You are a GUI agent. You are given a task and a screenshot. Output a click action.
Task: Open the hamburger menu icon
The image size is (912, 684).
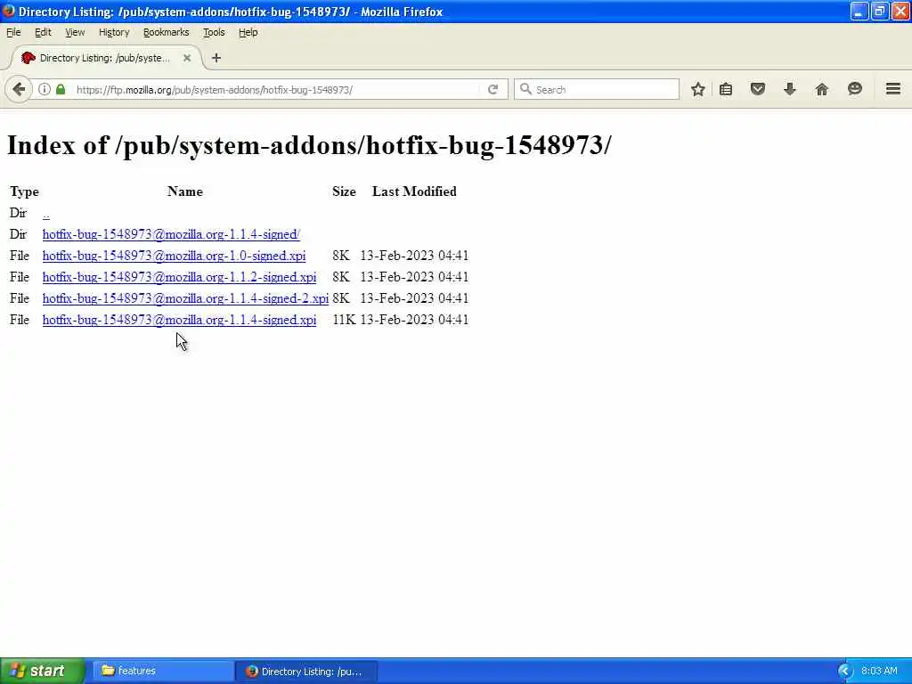coord(892,89)
